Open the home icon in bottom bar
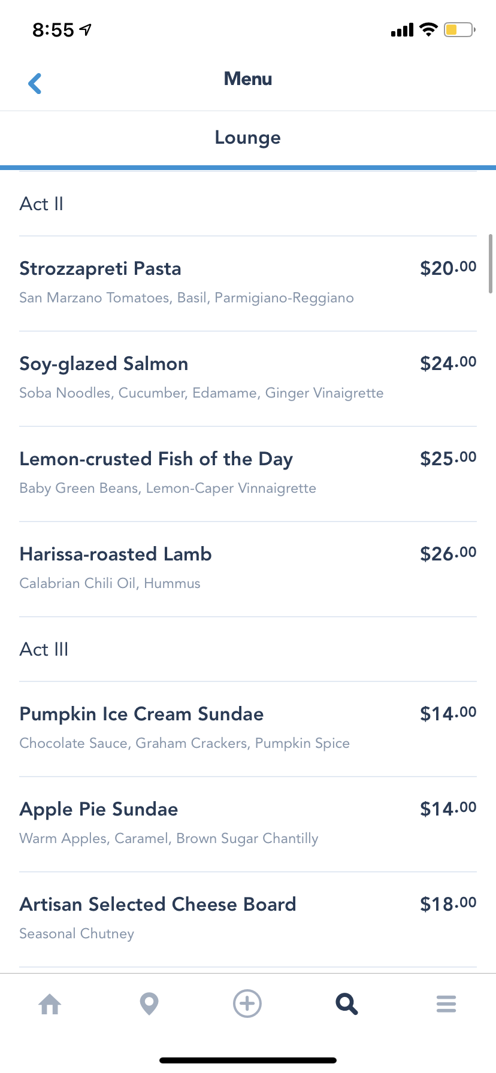Image resolution: width=496 pixels, height=1073 pixels. [50, 1004]
